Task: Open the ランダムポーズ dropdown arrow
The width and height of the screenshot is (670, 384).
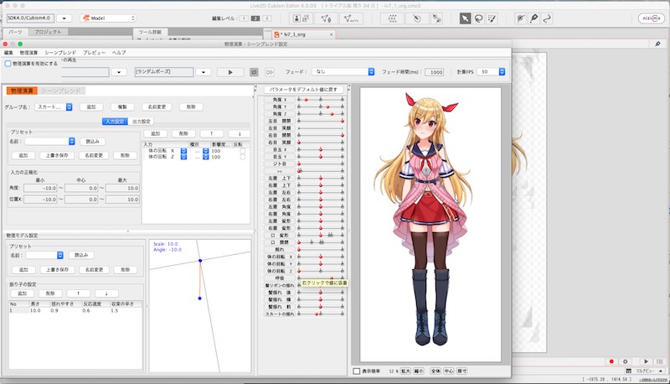Action: [204, 72]
